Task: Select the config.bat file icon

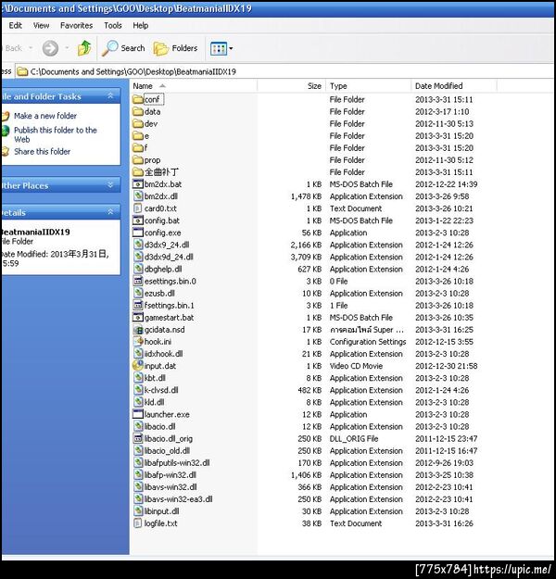Action: click(x=138, y=220)
